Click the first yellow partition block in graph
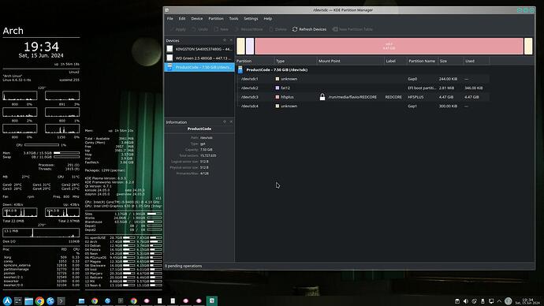Image resolution: width=544 pixels, height=306 pixels. click(240, 47)
